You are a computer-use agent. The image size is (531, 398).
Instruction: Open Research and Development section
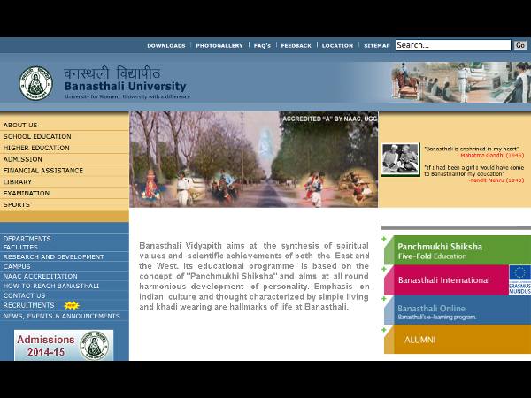(x=53, y=256)
